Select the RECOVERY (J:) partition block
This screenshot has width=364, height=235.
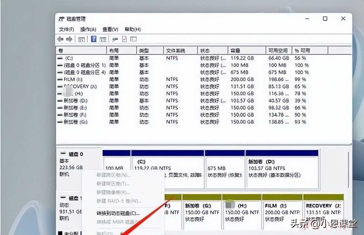pyautogui.click(x=323, y=212)
